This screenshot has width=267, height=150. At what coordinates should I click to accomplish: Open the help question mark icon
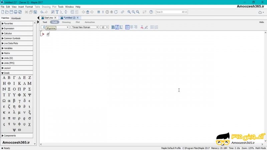click(x=151, y=12)
